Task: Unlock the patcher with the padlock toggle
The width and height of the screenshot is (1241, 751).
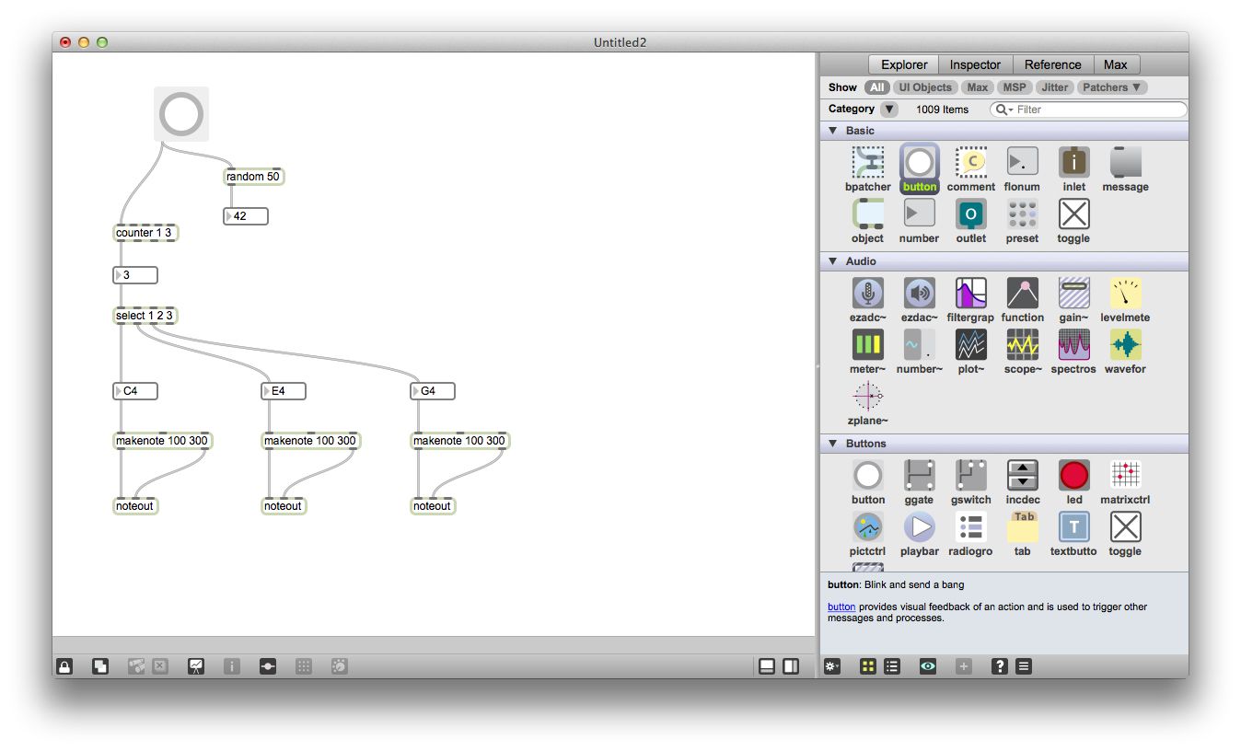Action: click(64, 665)
